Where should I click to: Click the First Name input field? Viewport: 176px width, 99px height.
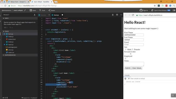[x=134, y=35]
